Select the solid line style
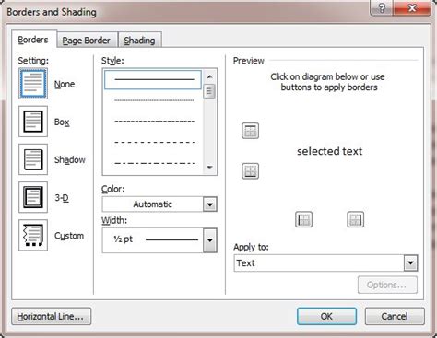This screenshot has width=437, height=338. 153,80
